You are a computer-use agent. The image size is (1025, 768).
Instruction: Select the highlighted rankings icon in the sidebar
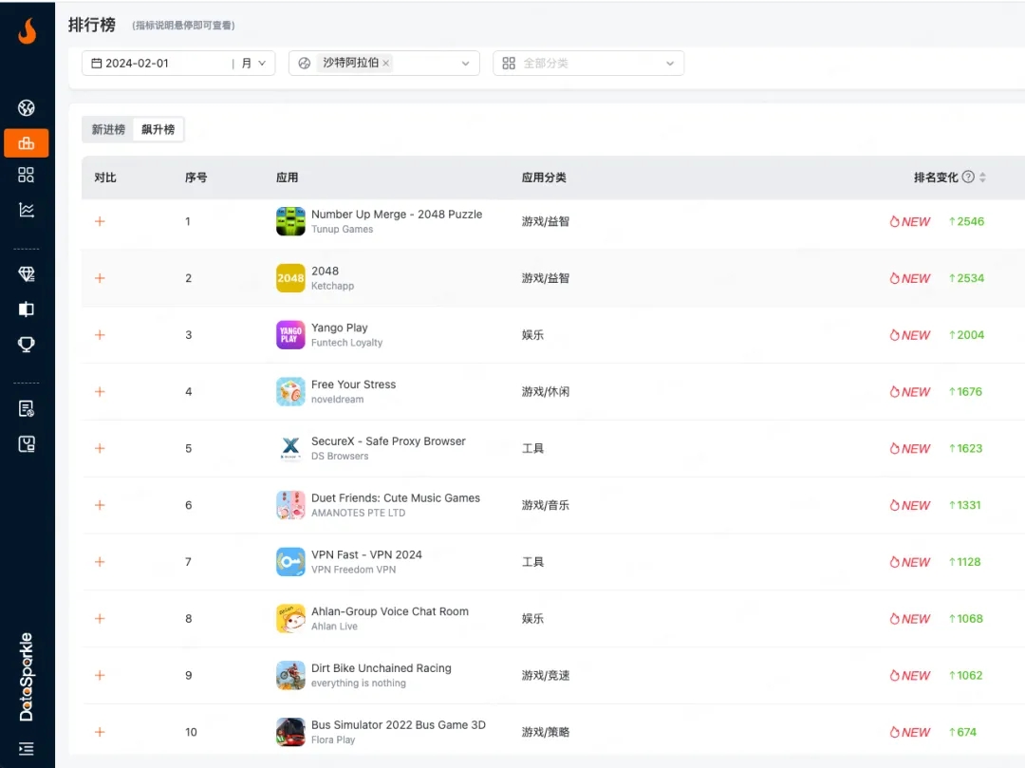27,143
